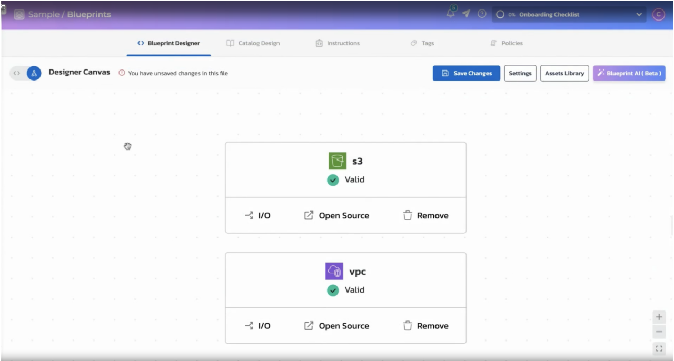Open the help question mark icon

tap(482, 14)
